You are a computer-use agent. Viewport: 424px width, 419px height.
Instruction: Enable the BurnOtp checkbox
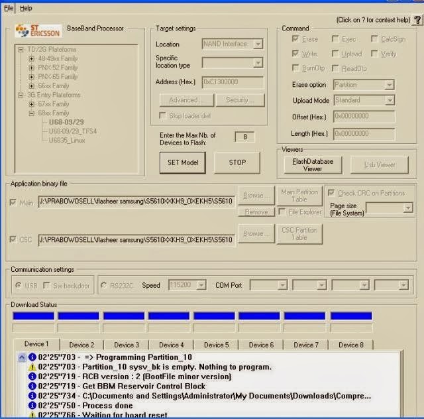click(295, 68)
